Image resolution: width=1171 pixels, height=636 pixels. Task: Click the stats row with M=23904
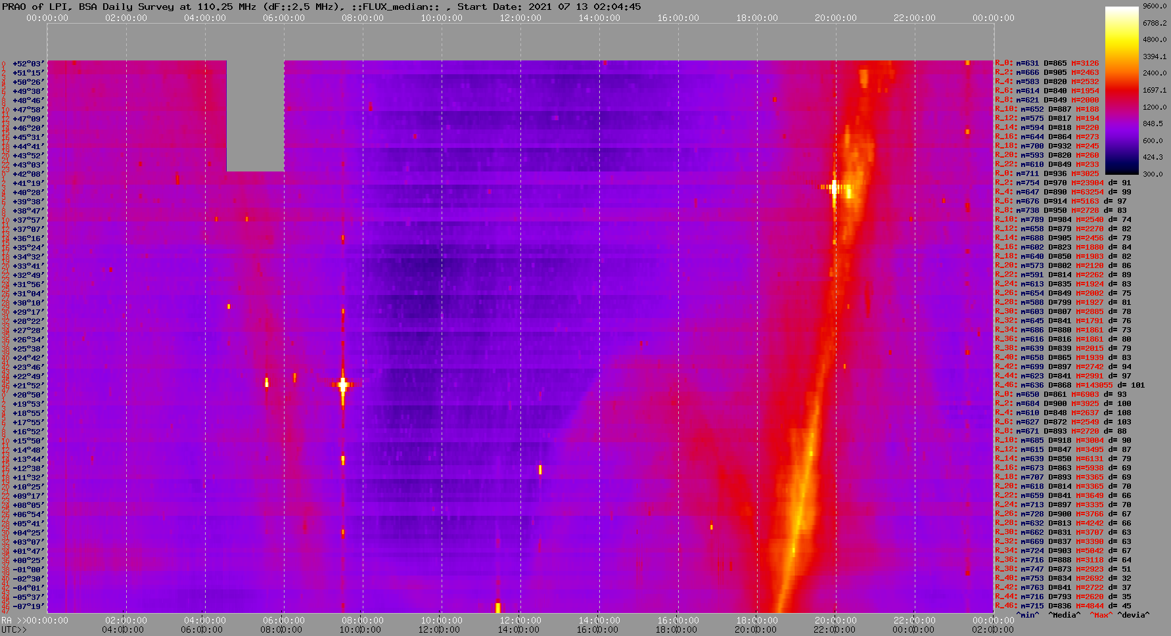1063,183
